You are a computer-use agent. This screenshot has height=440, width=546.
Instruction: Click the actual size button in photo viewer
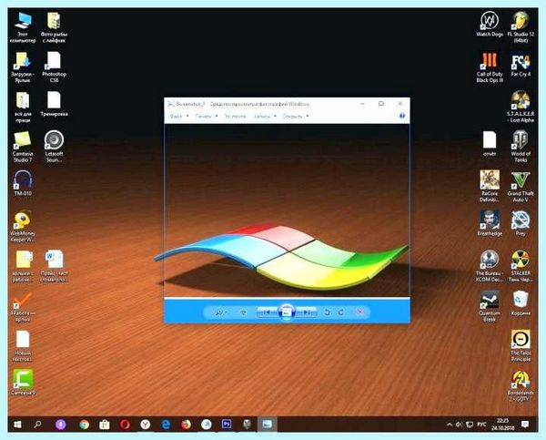[244, 312]
